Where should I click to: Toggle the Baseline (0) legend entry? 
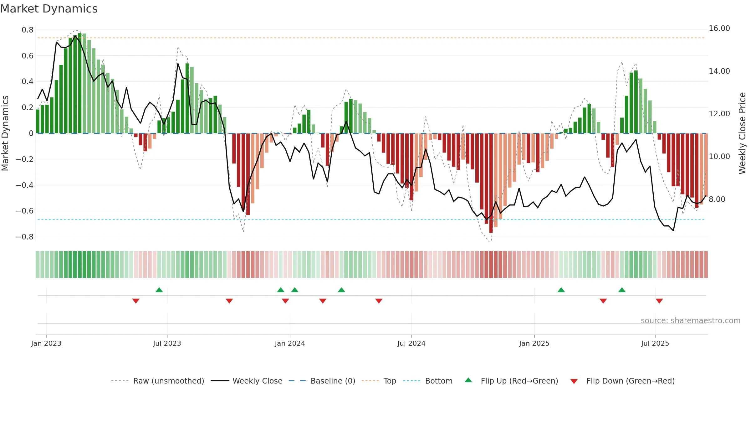(x=322, y=381)
